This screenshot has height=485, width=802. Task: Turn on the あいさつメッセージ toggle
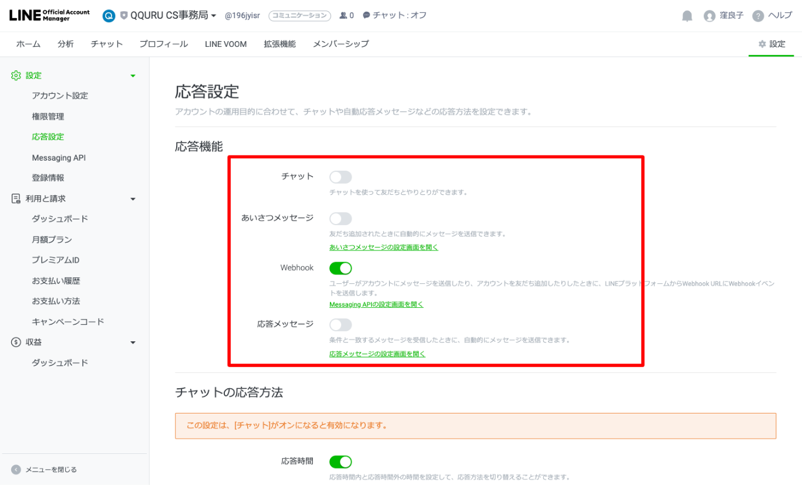(x=341, y=219)
